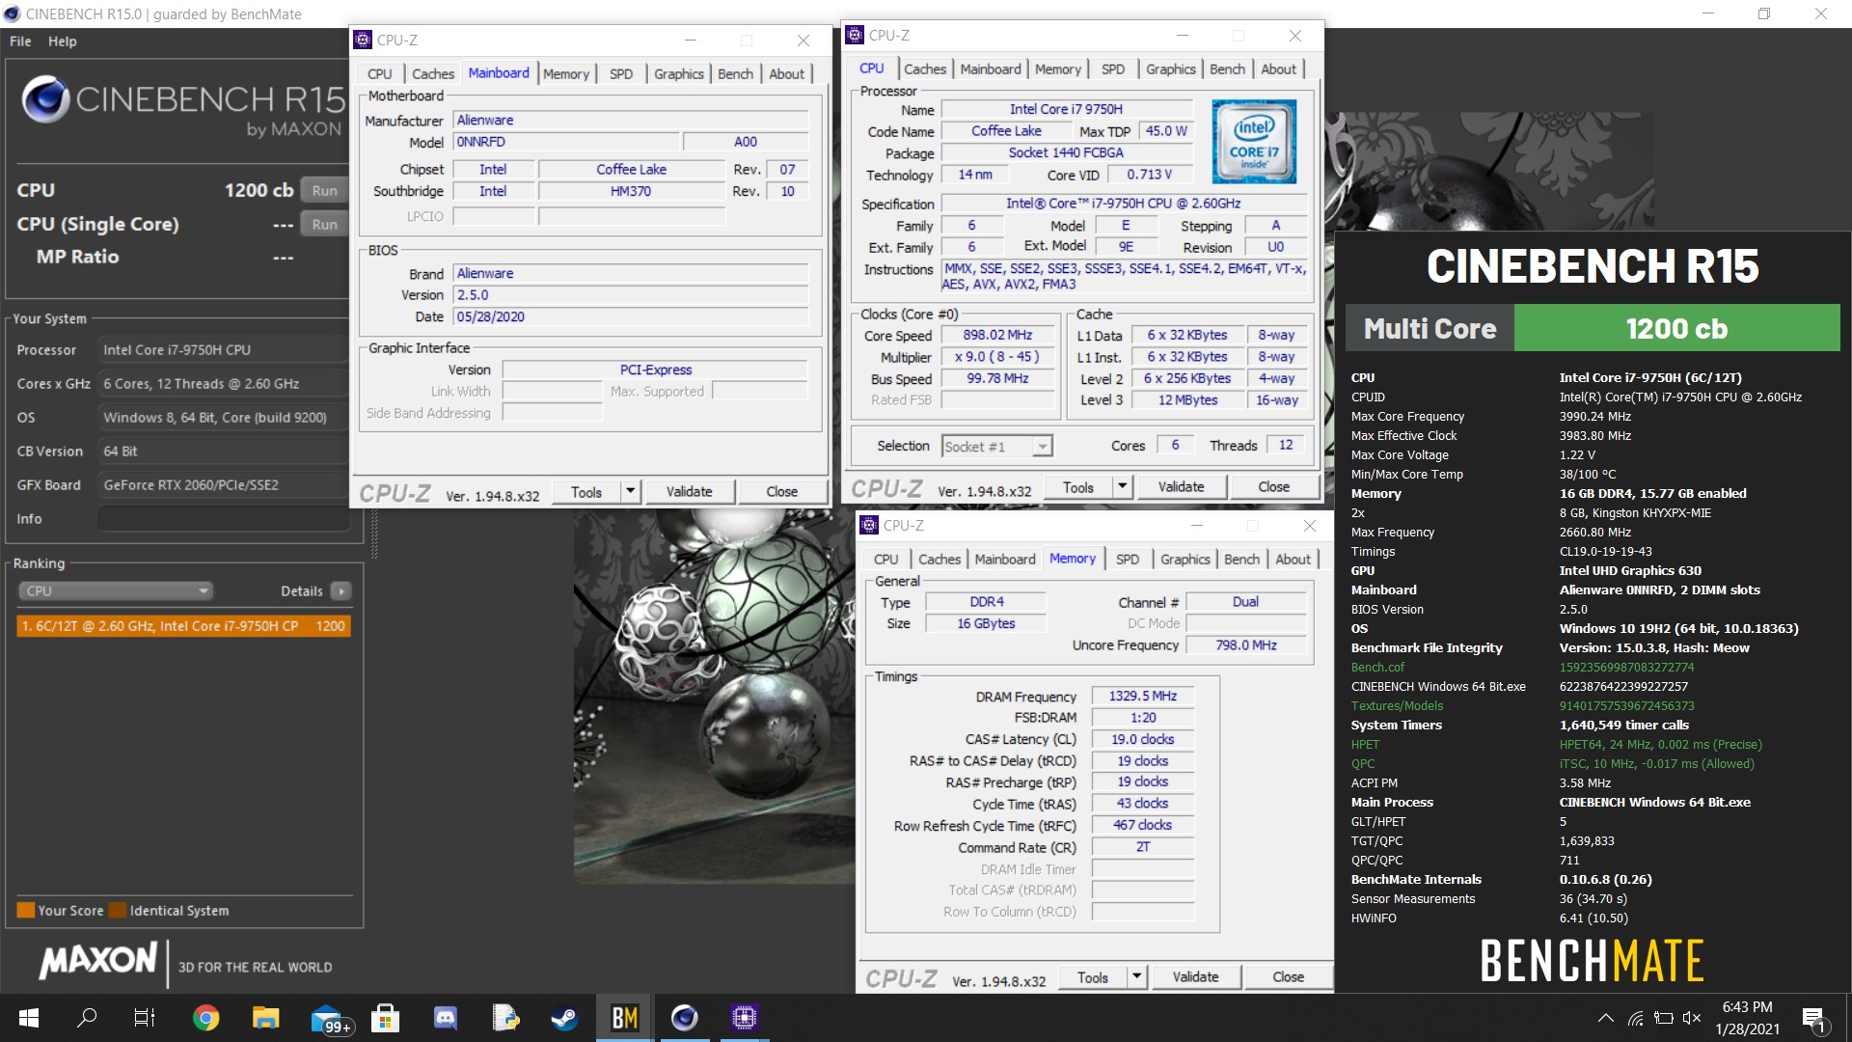Screen dimensions: 1852x1042
Task: Open Task View in taskbar
Action: tap(145, 1018)
